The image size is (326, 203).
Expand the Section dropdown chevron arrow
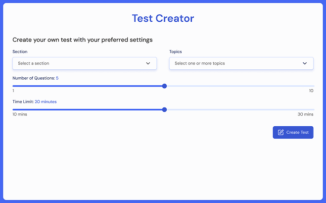pyautogui.click(x=148, y=63)
